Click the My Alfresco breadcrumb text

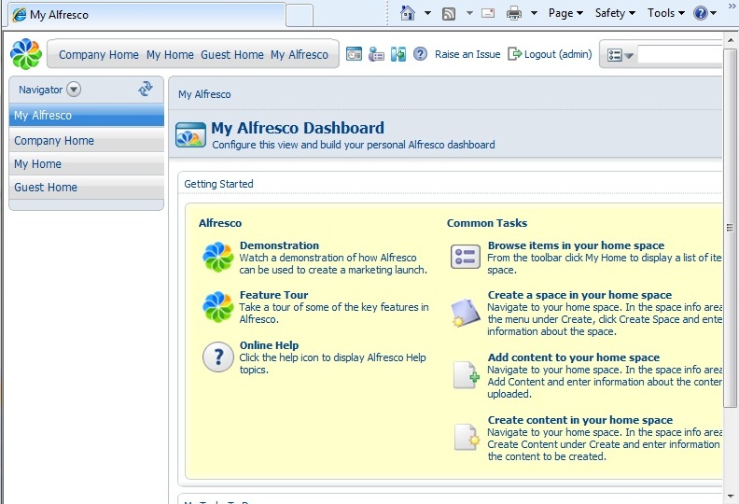(x=204, y=94)
